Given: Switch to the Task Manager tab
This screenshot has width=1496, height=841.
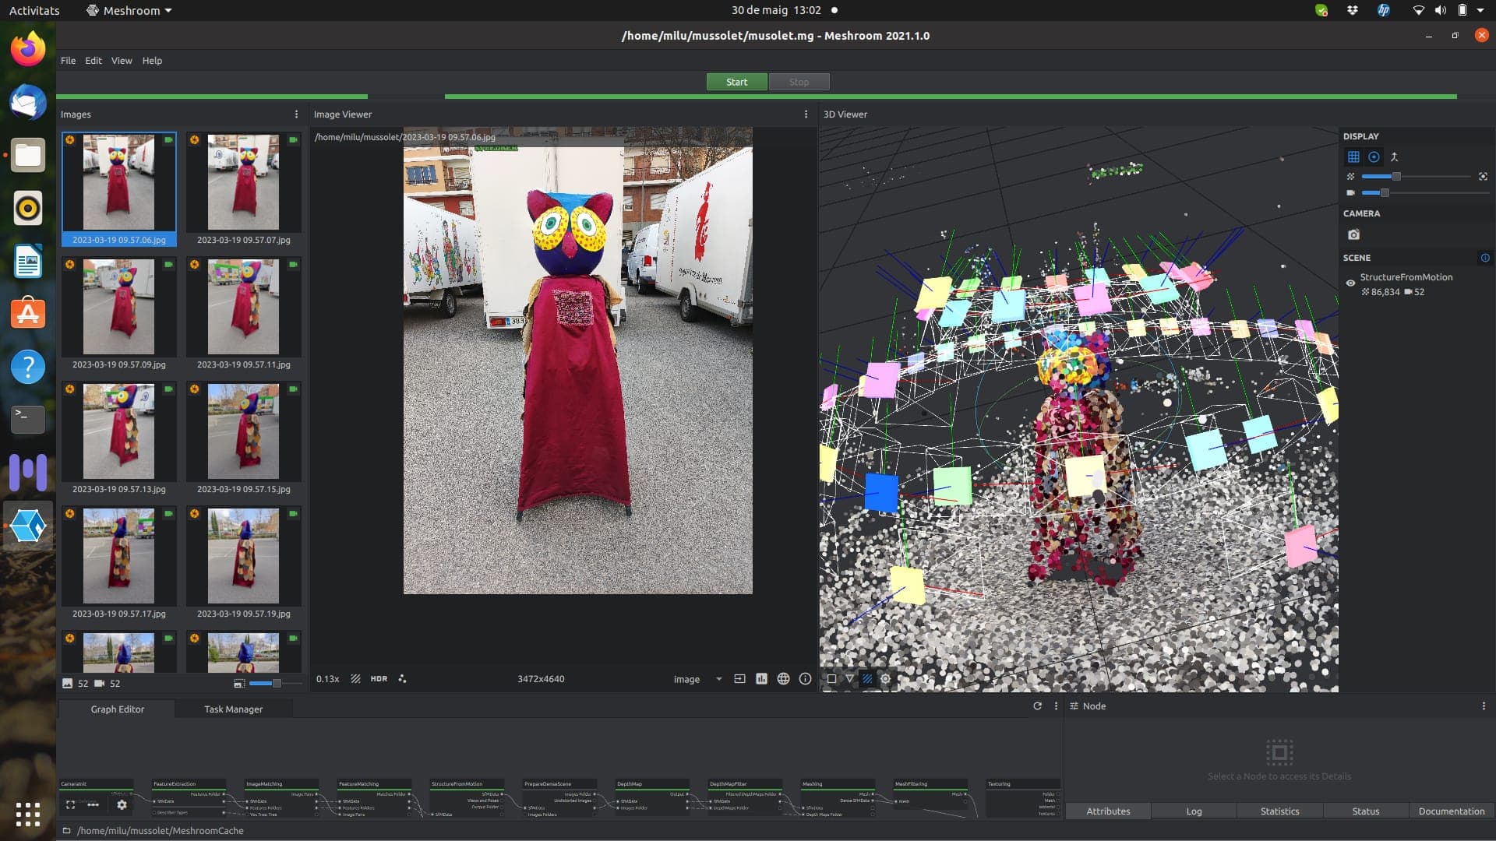Looking at the screenshot, I should click(x=233, y=709).
